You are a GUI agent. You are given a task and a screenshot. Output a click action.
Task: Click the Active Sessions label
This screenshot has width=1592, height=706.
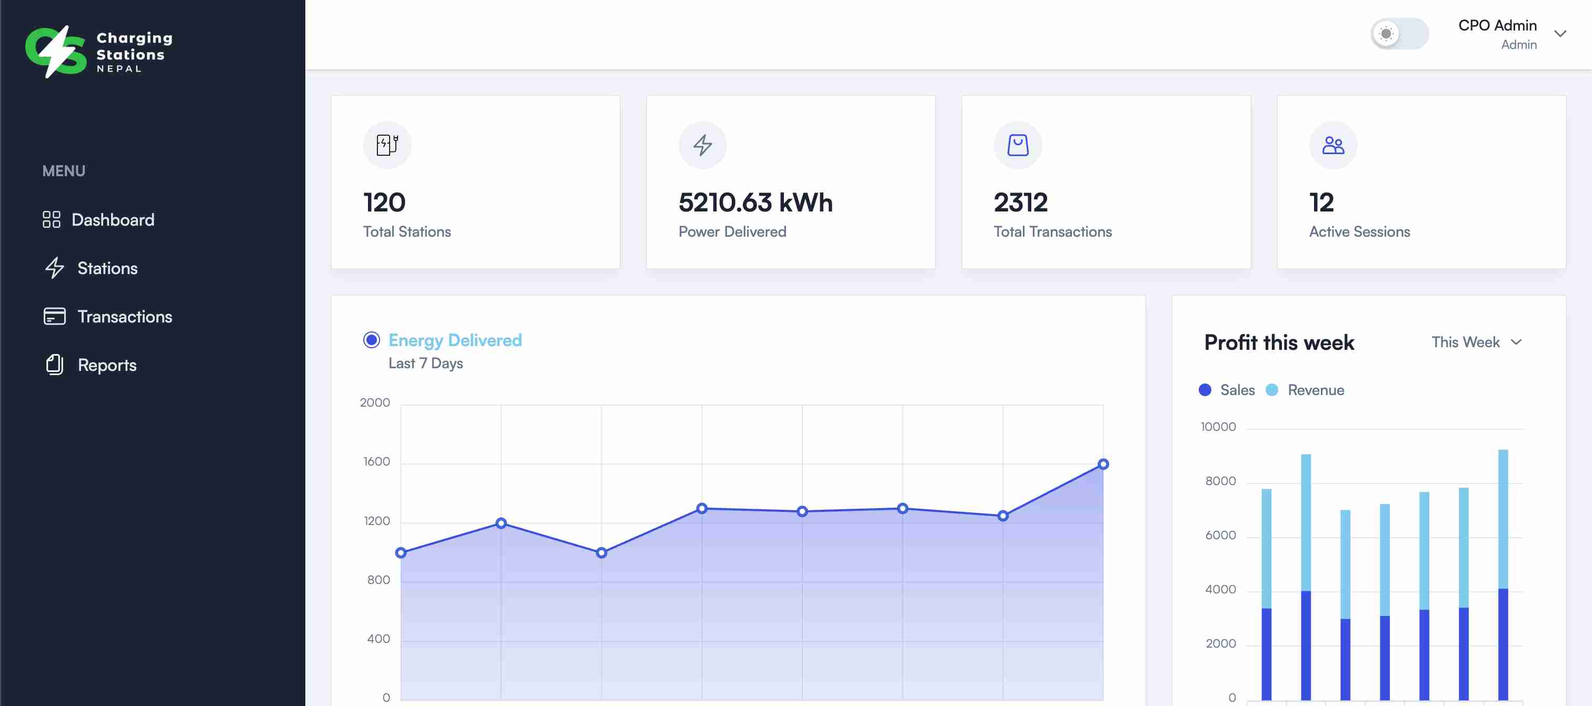point(1359,231)
